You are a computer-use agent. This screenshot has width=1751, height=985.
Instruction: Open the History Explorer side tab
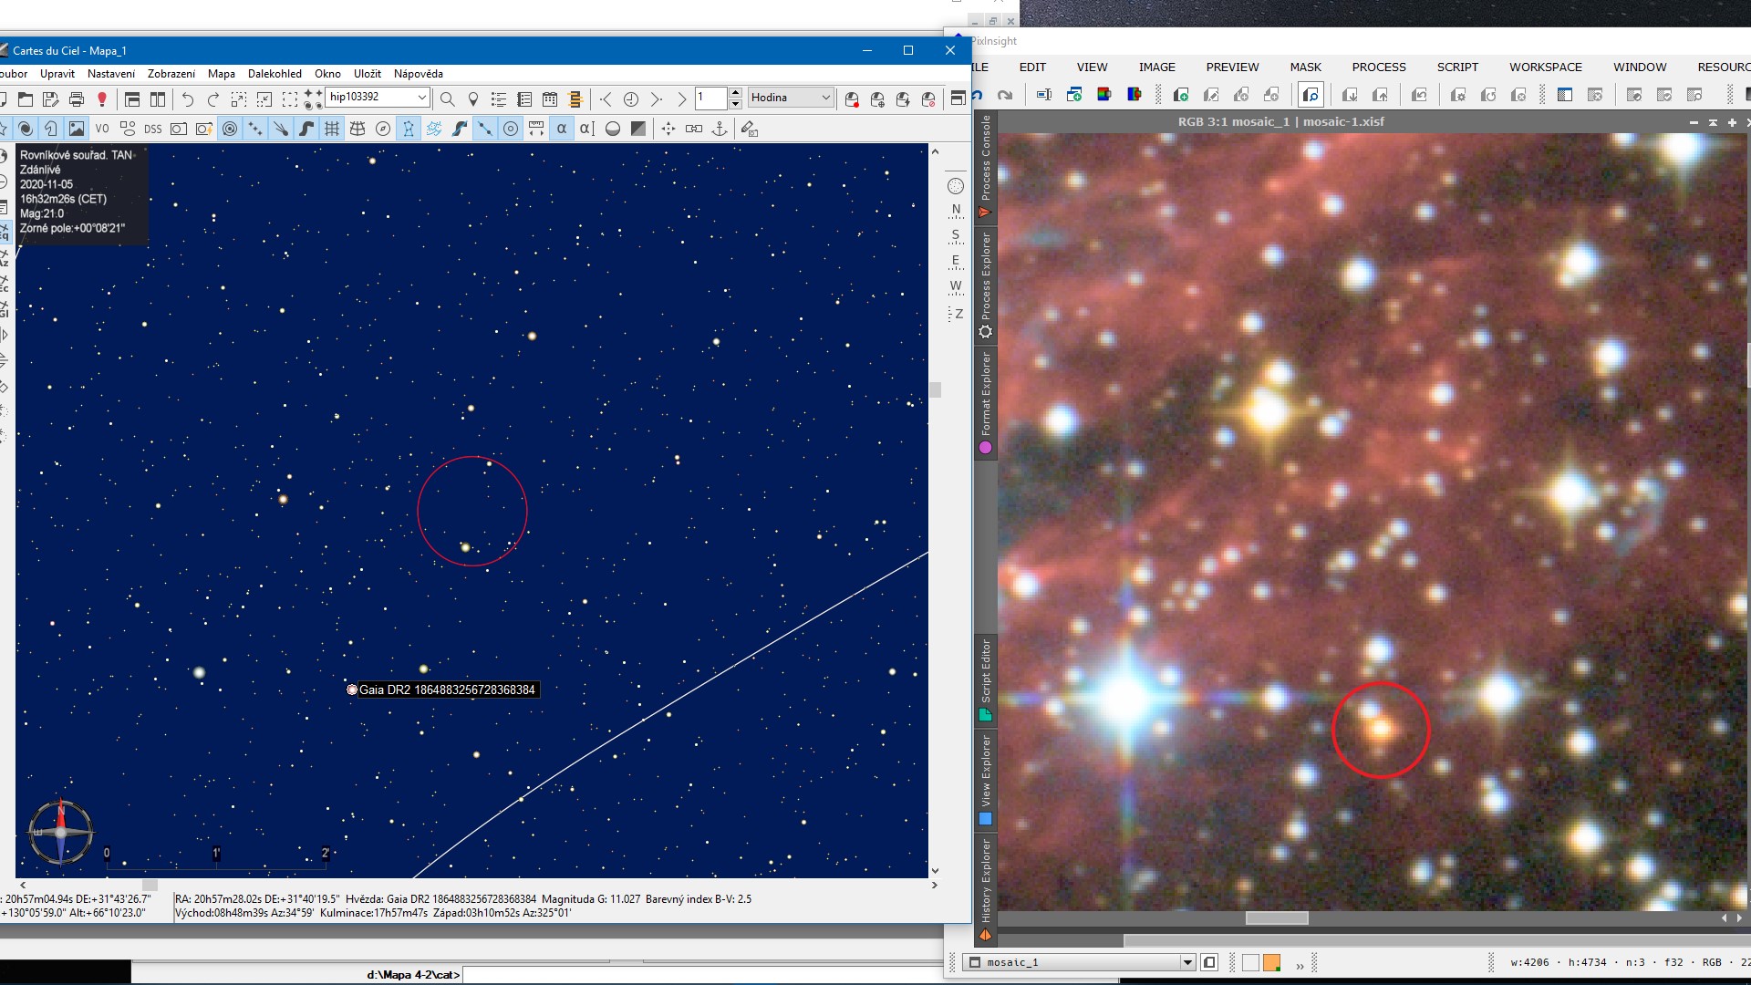tap(986, 890)
